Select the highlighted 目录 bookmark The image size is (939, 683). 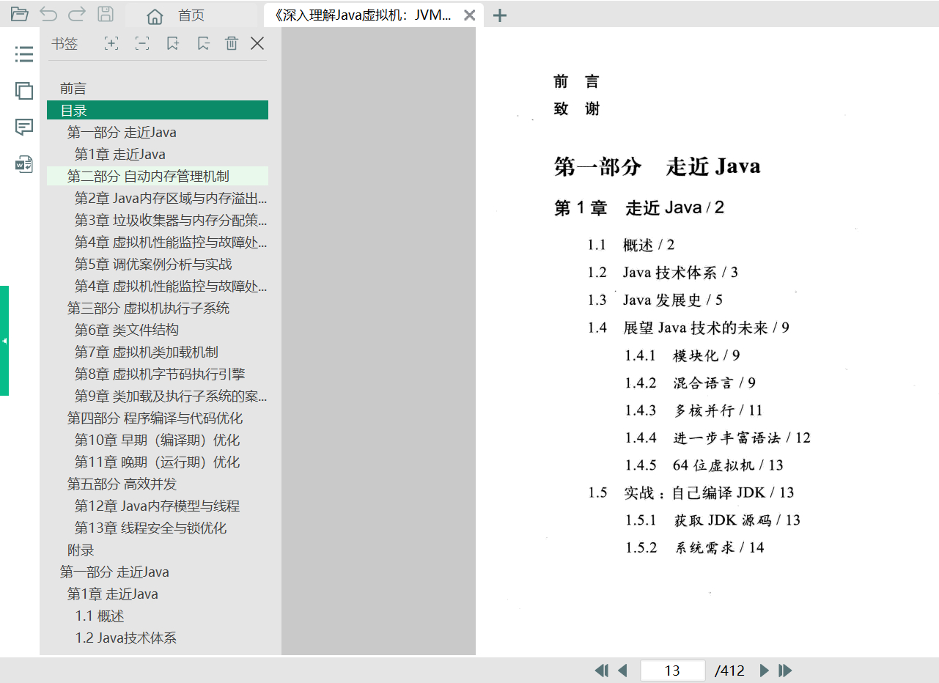(x=158, y=111)
